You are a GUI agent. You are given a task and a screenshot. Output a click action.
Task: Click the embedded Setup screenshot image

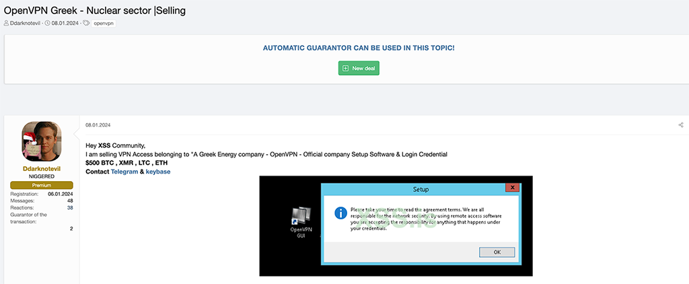[x=396, y=226]
